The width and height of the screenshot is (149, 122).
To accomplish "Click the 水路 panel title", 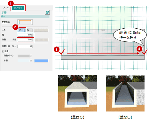I will click(x=4, y=12).
